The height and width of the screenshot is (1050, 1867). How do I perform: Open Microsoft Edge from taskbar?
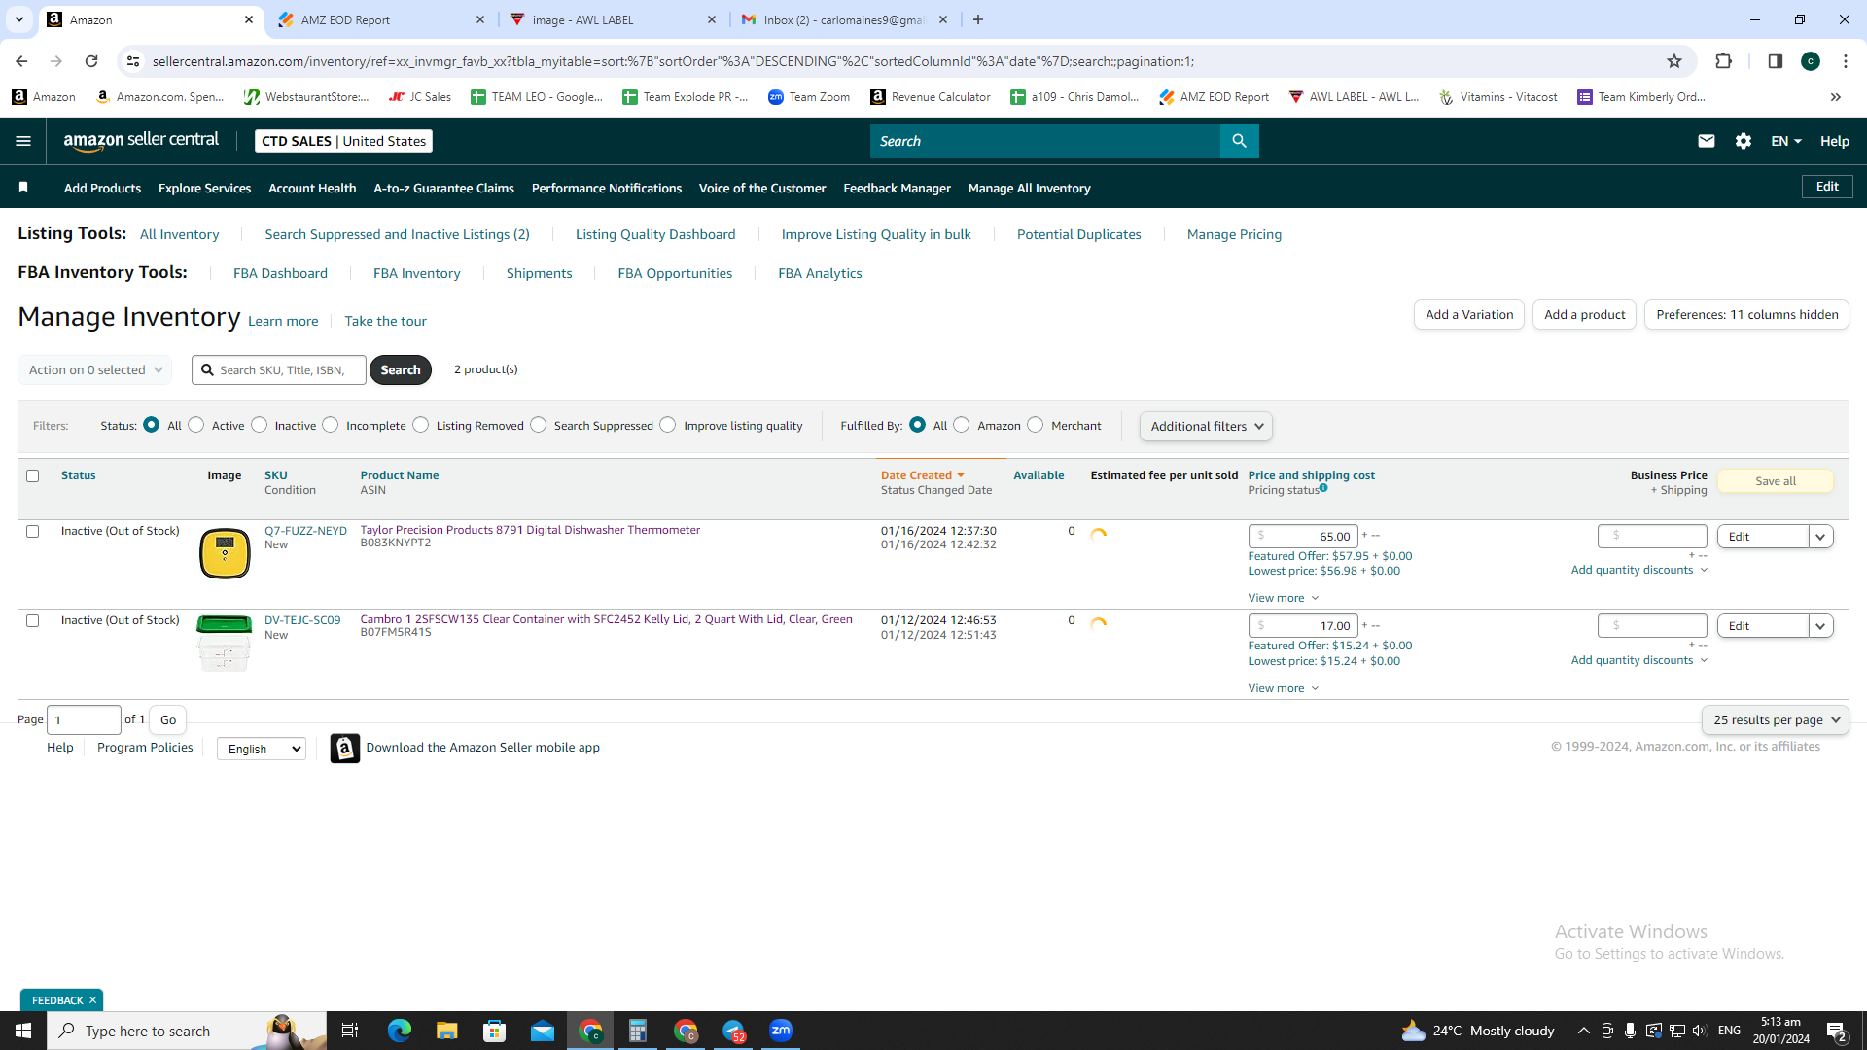(399, 1031)
